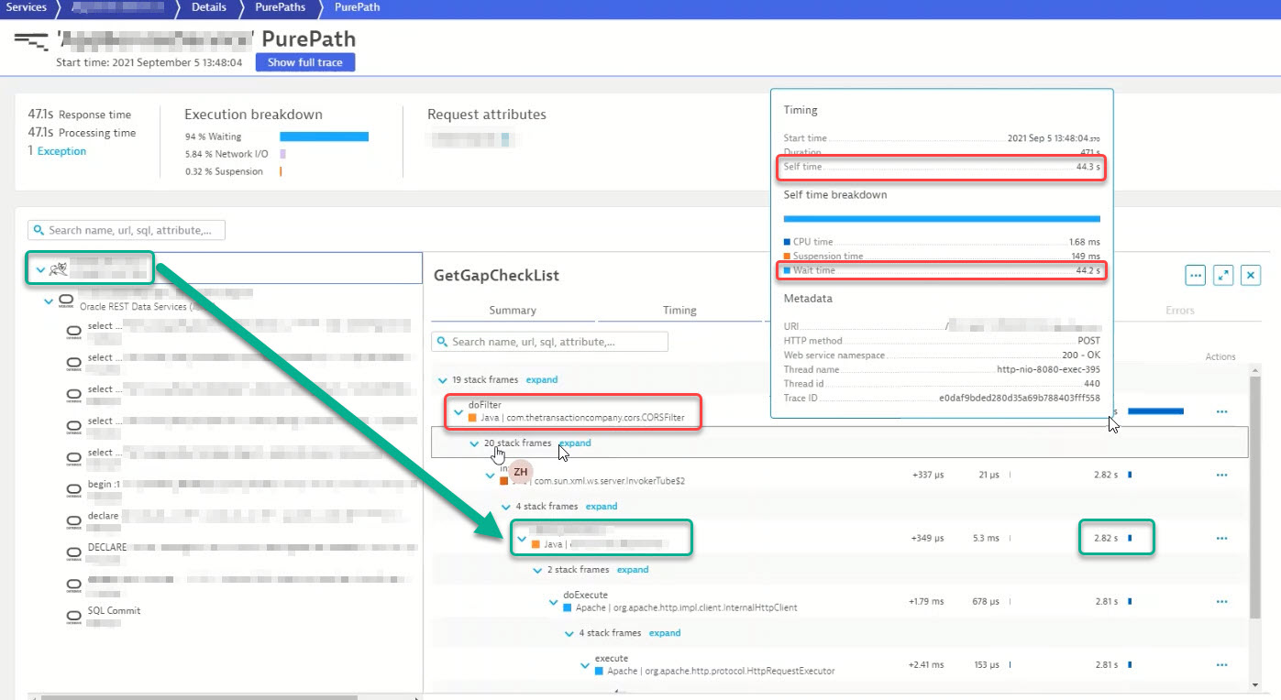Viewport: 1281px width, 700px height.
Task: Open the actions menu on the execute HttpRequestExecutor row
Action: tap(1221, 664)
